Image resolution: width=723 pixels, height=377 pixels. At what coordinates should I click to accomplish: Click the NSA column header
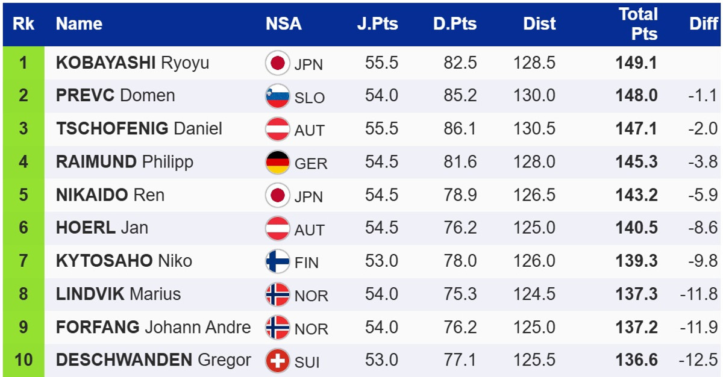tap(283, 24)
